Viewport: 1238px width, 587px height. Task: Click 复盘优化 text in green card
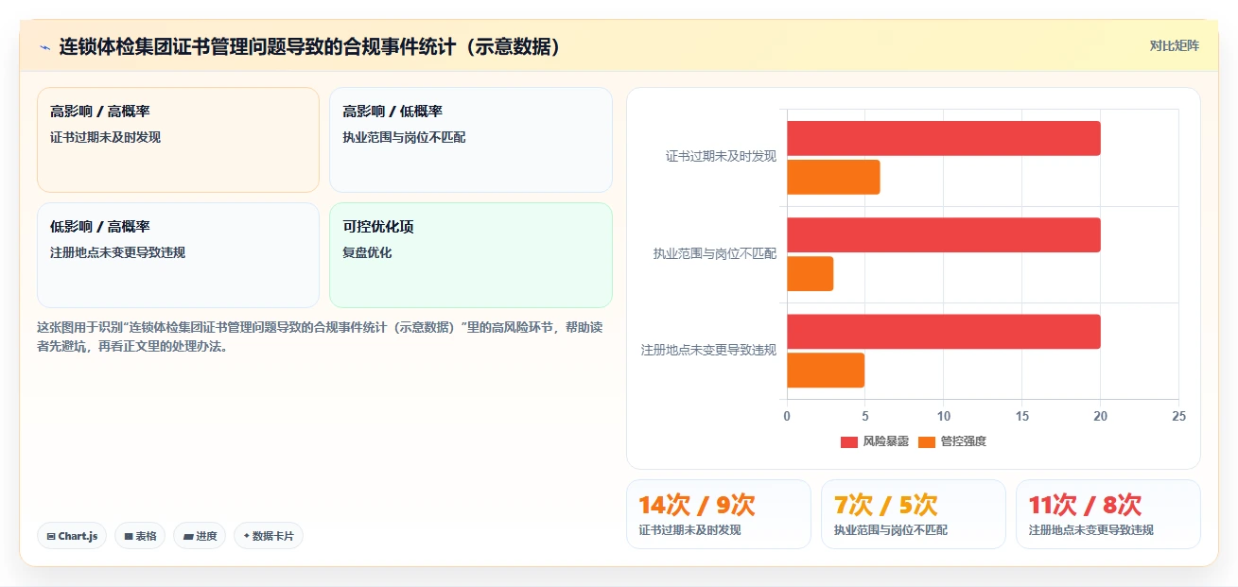tap(367, 252)
